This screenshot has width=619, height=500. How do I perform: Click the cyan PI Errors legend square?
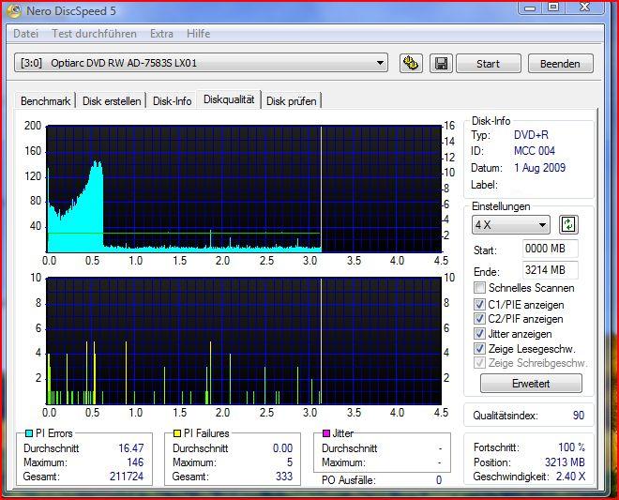tap(28, 433)
